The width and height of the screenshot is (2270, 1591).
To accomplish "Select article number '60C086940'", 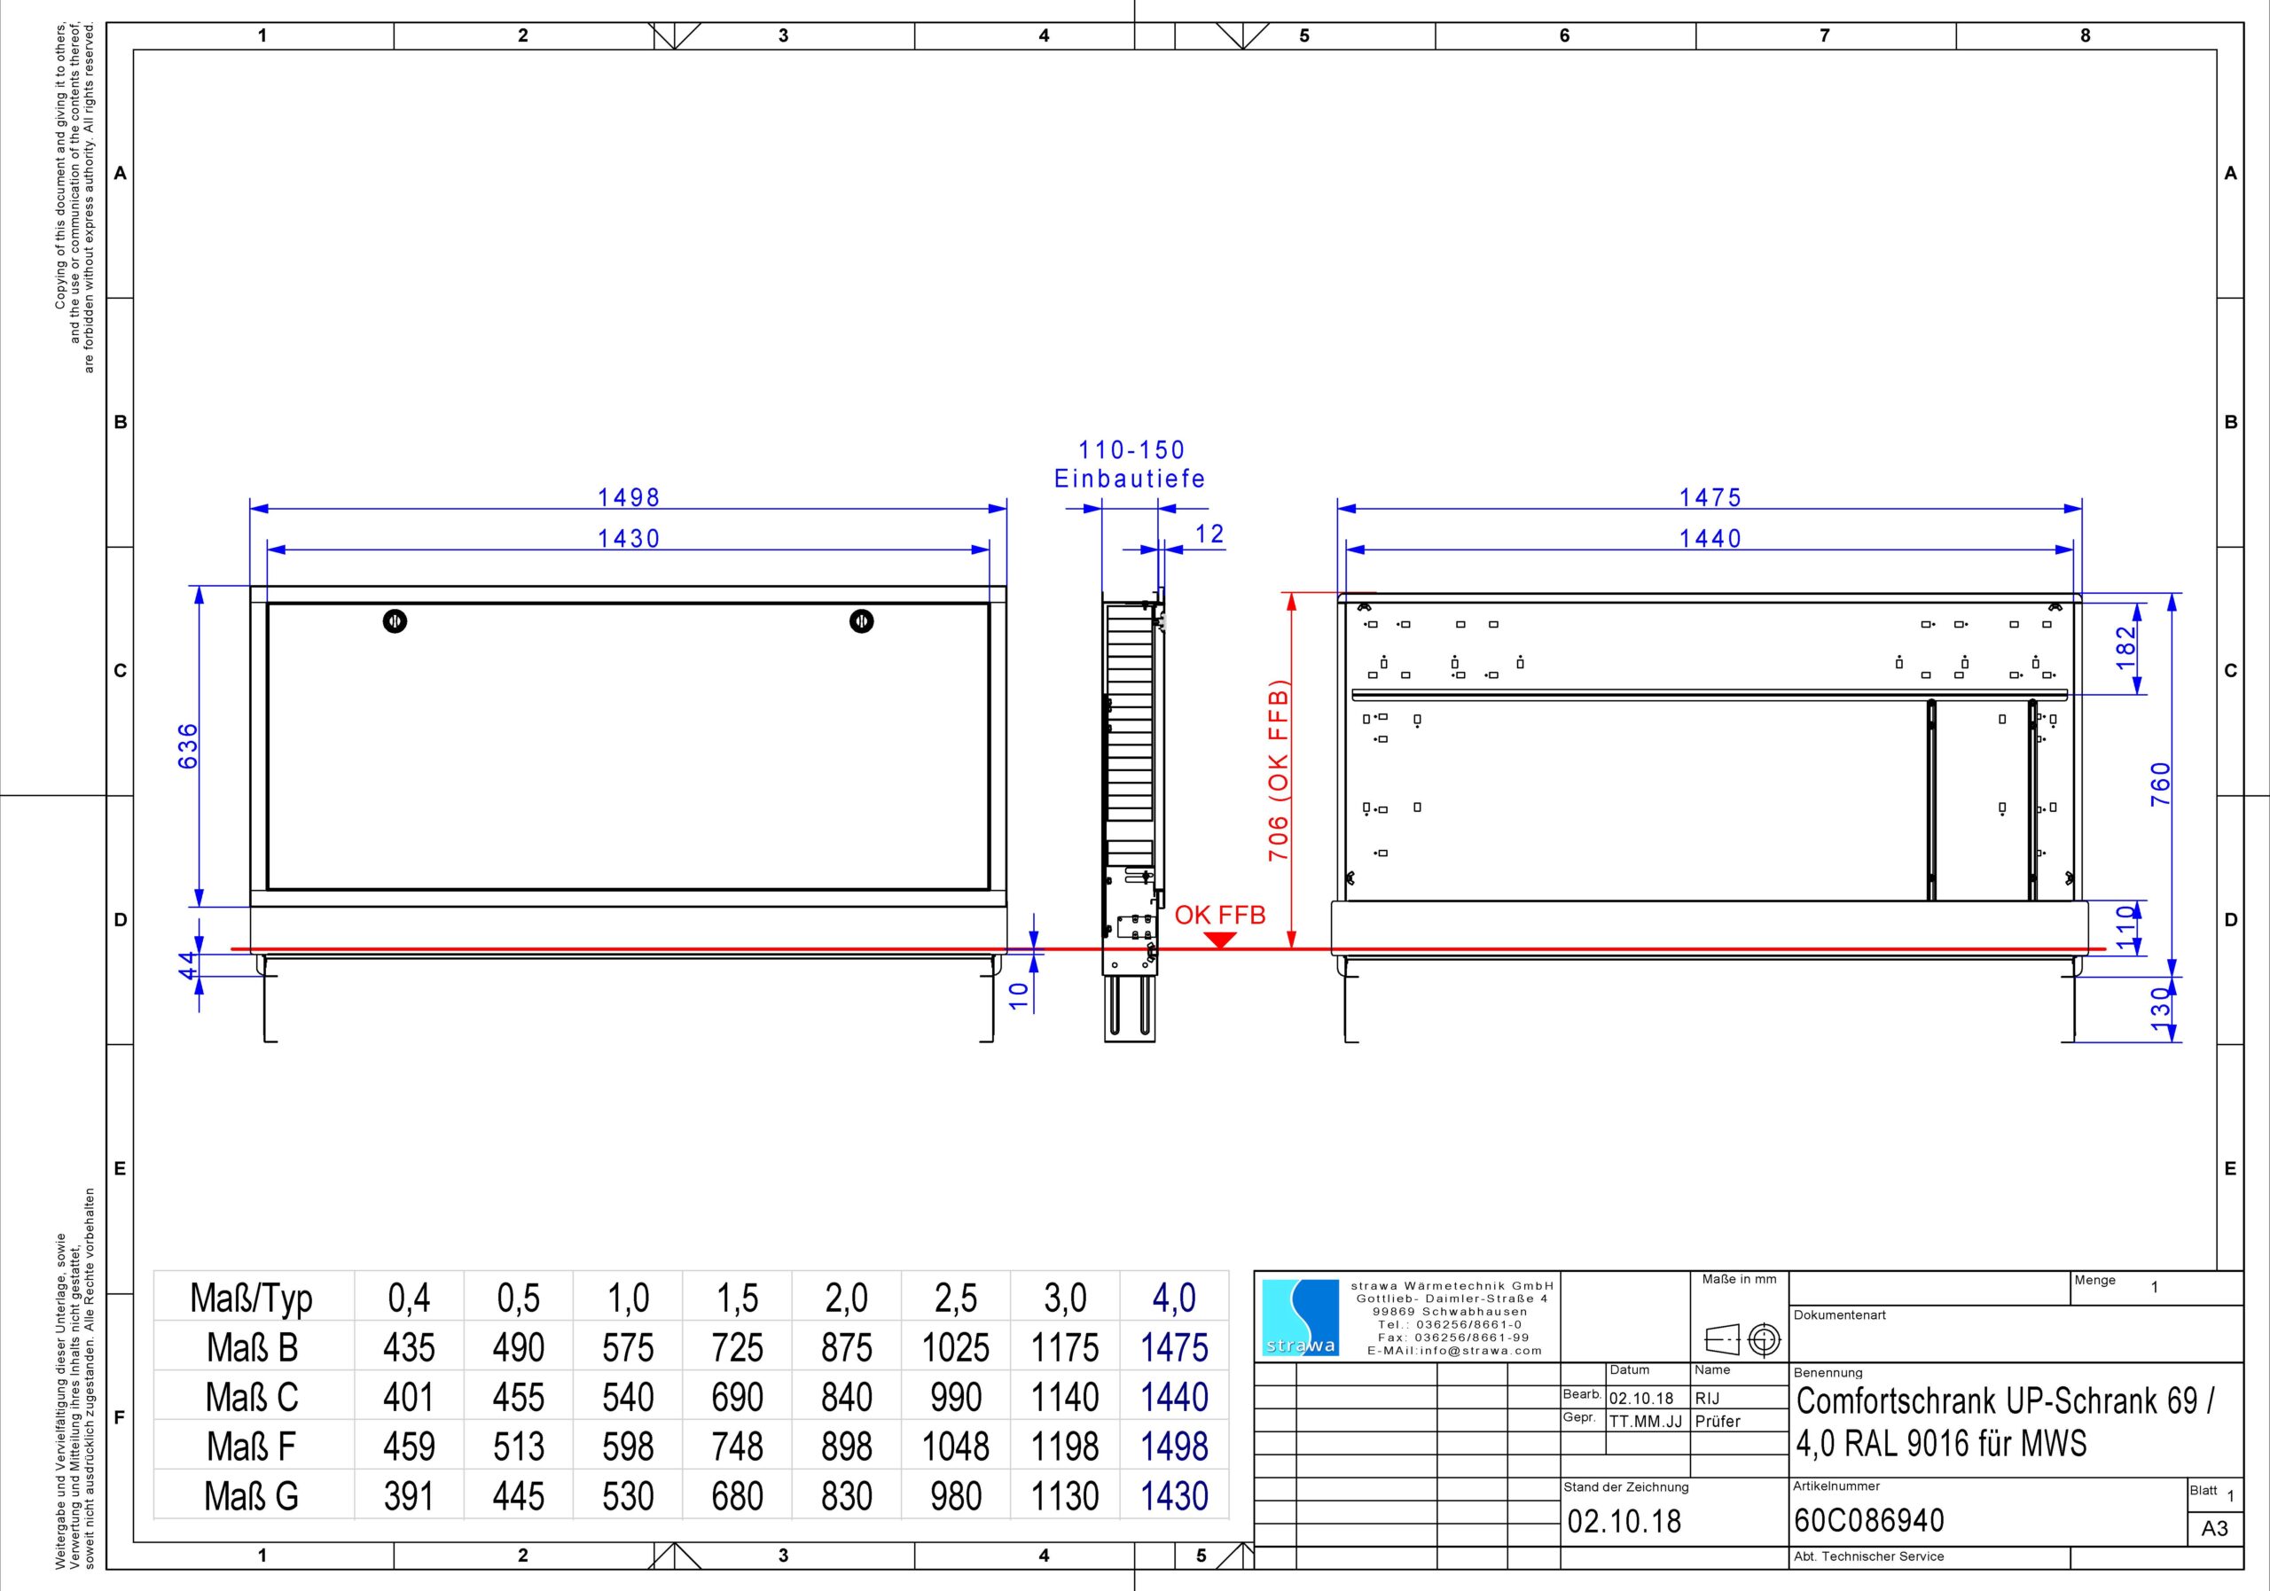I will tap(1869, 1520).
